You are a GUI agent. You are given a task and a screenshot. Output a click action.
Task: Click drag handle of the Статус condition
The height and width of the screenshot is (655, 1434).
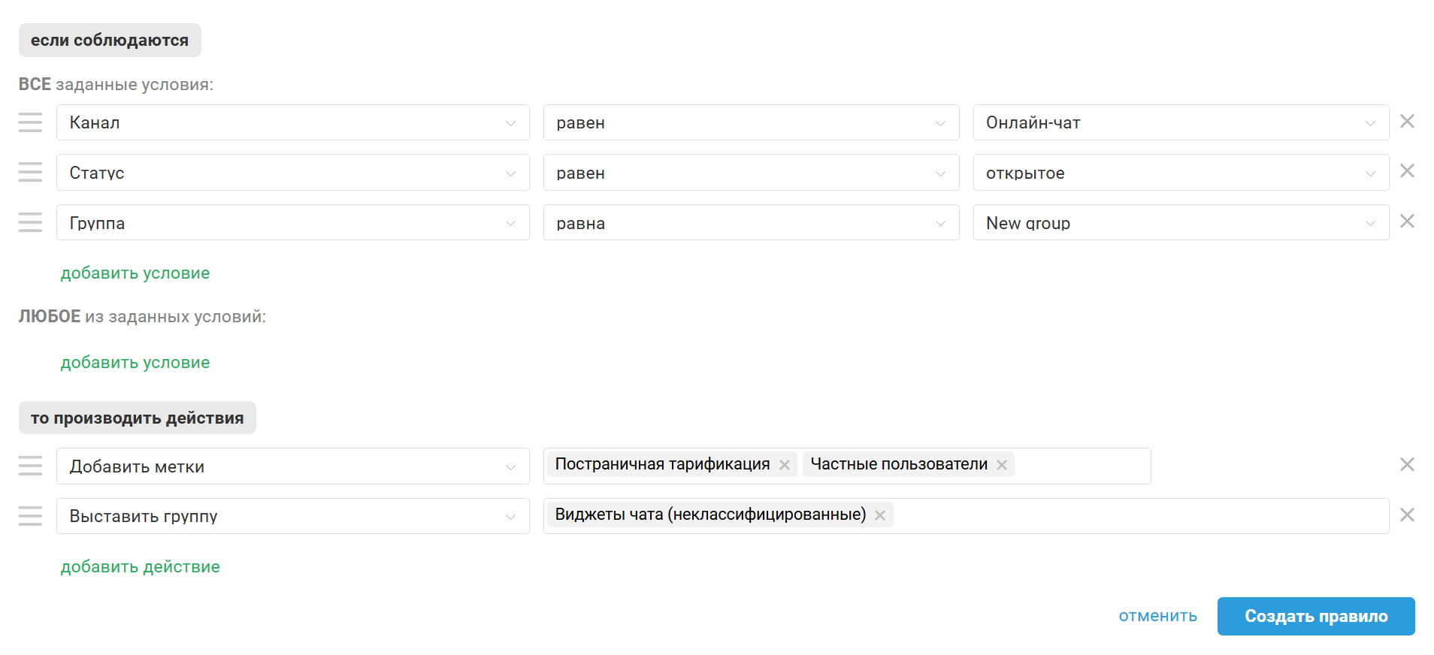coord(30,173)
